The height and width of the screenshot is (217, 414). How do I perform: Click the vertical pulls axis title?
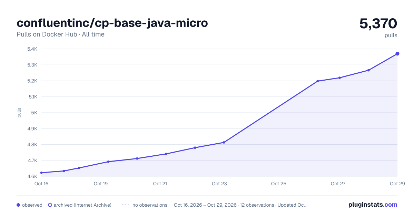(19, 113)
